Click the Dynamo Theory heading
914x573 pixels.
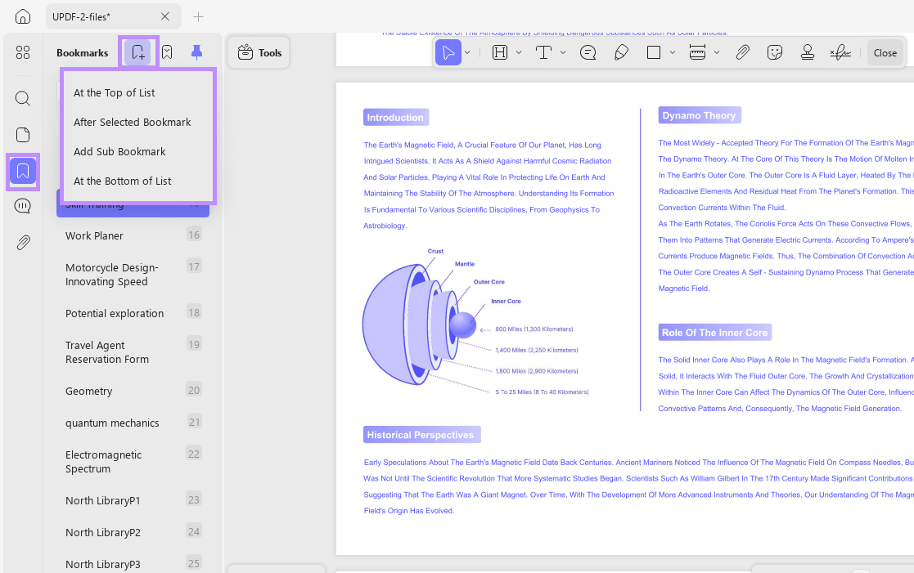699,115
